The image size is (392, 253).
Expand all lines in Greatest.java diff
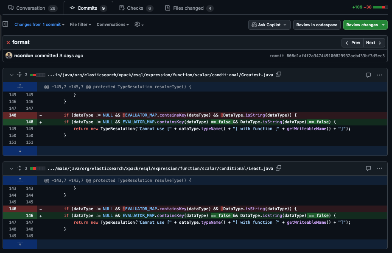pyautogui.click(x=19, y=75)
